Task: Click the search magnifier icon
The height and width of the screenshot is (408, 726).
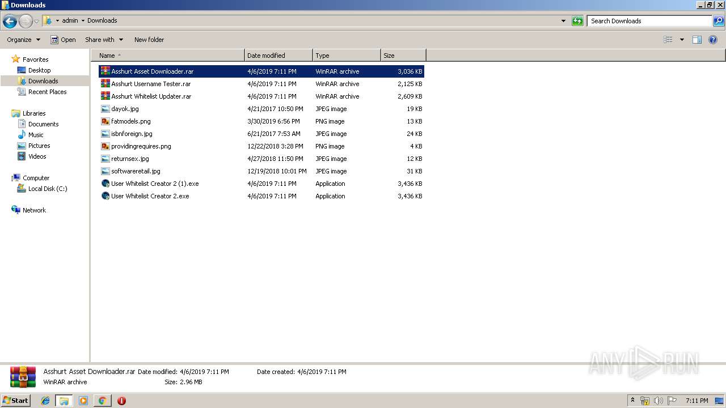Action: coord(718,21)
